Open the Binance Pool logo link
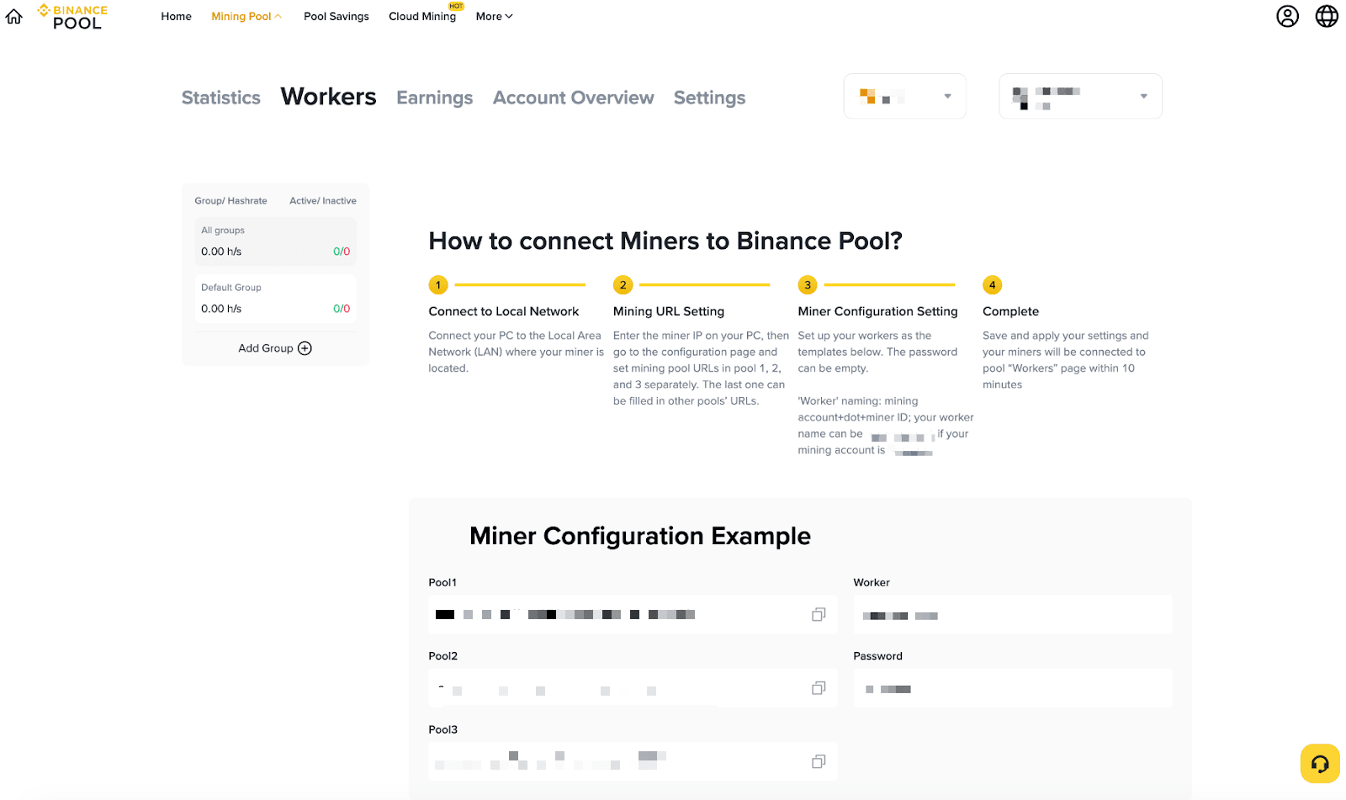This screenshot has width=1346, height=800. (72, 17)
